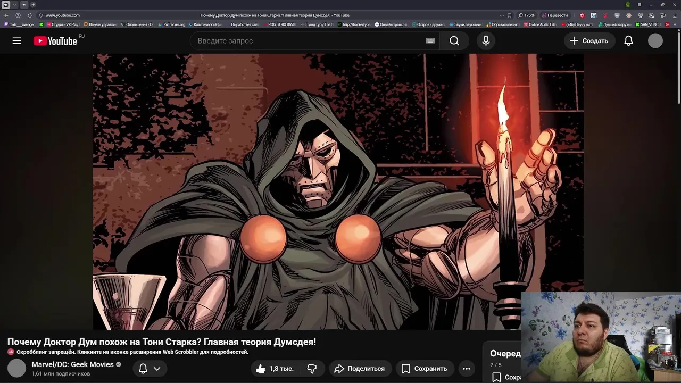Open the red circular browser extension
The height and width of the screenshot is (383, 681).
coord(582,15)
